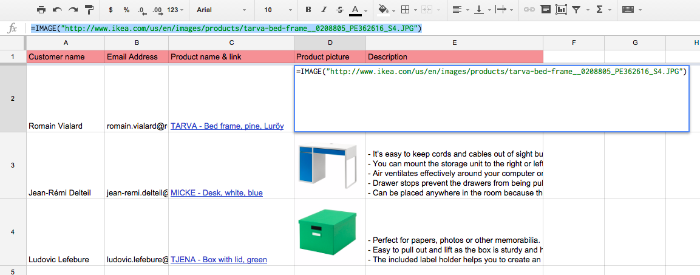Toggle italic formatting
The width and height of the screenshot is (700, 275).
tap(324, 10)
